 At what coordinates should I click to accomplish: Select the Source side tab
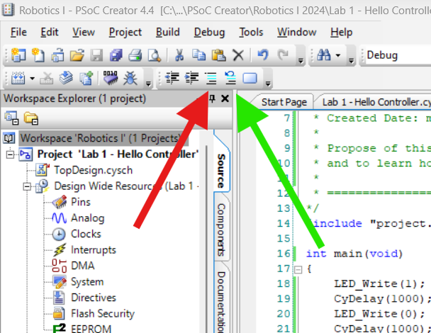(x=221, y=171)
